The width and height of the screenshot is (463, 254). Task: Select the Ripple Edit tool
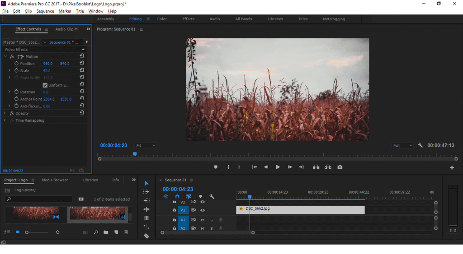tap(146, 200)
